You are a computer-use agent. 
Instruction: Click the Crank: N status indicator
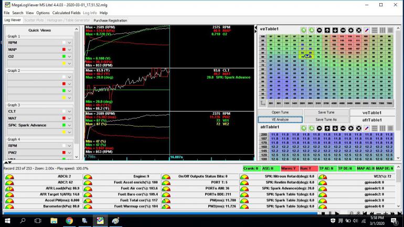point(251,168)
